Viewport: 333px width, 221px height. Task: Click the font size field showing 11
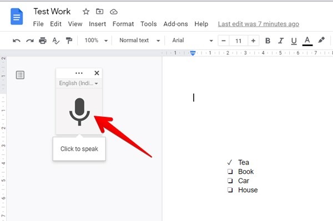(x=238, y=40)
